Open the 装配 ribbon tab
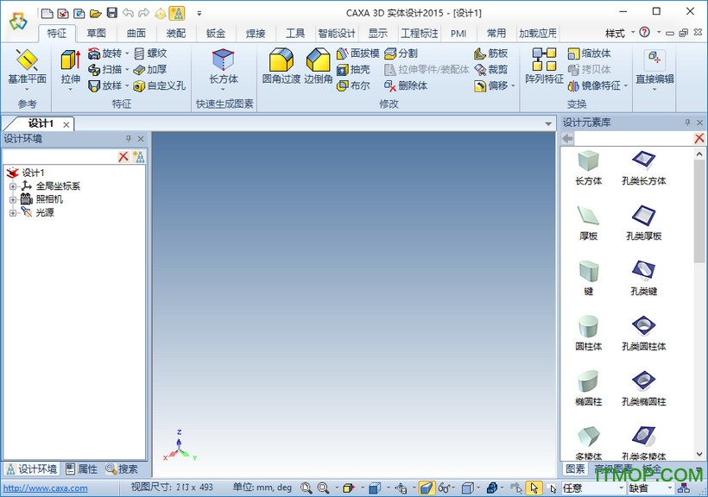Viewport: 708px width, 497px height. pos(175,33)
